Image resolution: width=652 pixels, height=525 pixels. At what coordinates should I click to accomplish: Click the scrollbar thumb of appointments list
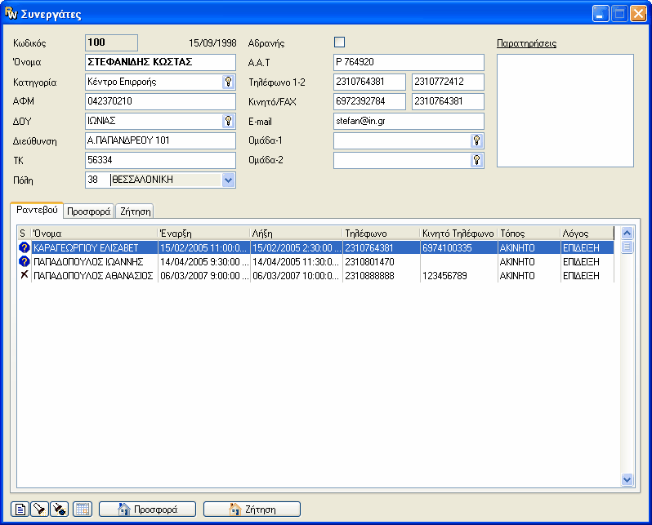(x=627, y=247)
